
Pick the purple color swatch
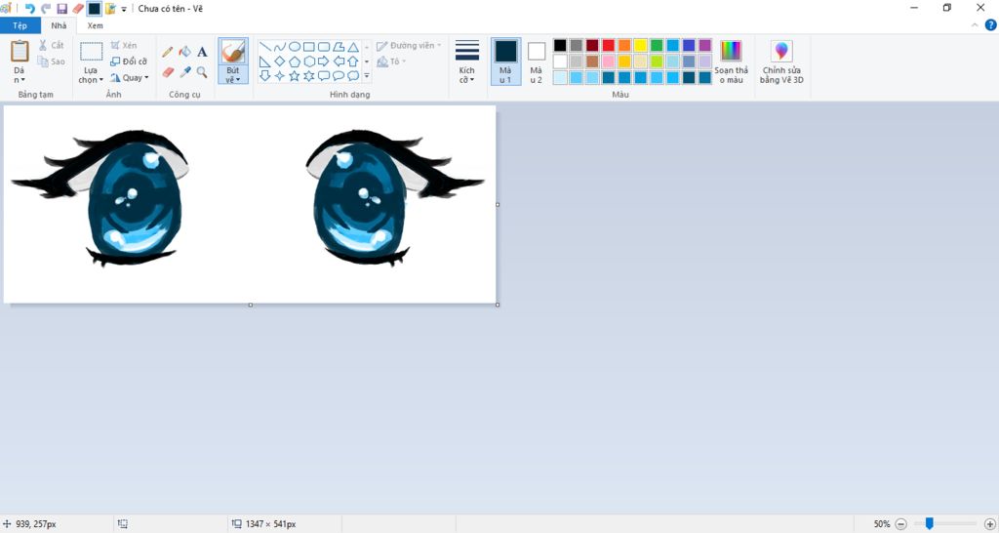[704, 45]
